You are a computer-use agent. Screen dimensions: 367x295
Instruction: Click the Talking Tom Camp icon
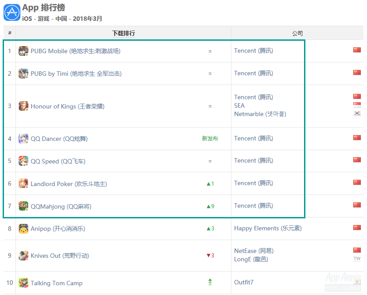(23, 283)
